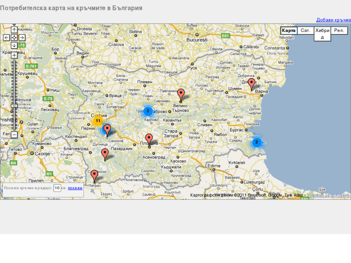The height and width of the screenshot is (263, 351).
Task: Pan the map right with arrow
Action: coord(22,38)
